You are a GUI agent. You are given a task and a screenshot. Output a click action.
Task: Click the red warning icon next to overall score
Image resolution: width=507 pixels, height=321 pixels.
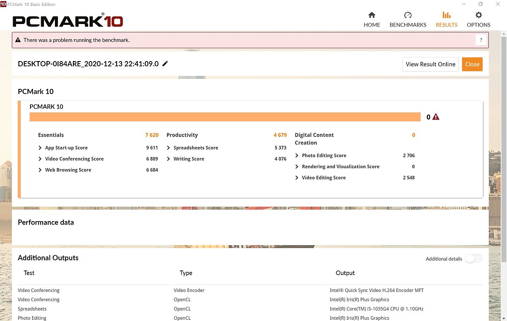coord(436,117)
